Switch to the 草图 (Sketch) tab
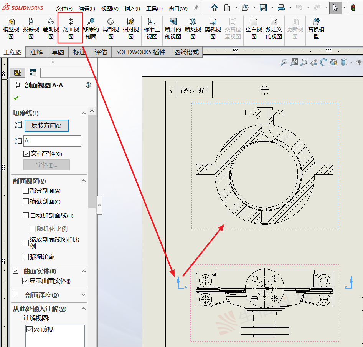363x347 pixels. (x=58, y=52)
